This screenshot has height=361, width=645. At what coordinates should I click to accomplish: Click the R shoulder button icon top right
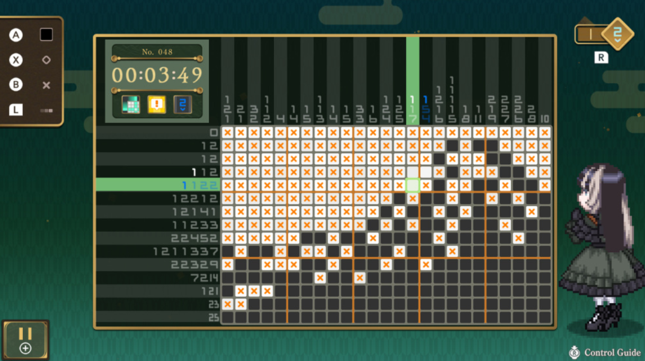[601, 57]
